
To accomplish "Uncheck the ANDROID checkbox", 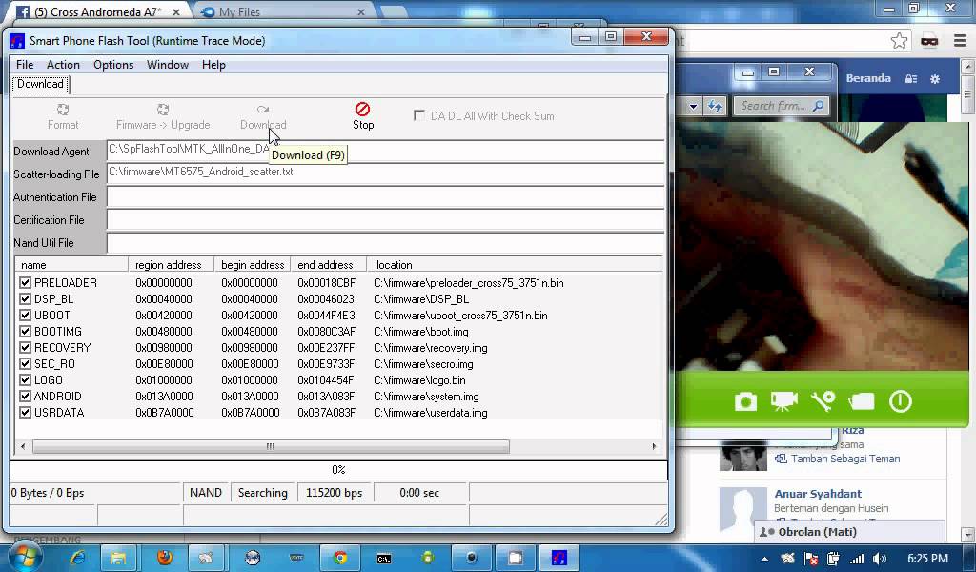I will point(25,396).
